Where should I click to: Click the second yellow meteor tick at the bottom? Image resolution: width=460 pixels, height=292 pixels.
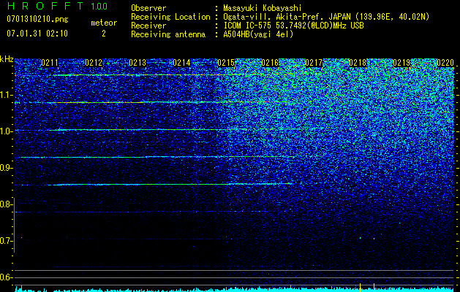click(x=374, y=288)
